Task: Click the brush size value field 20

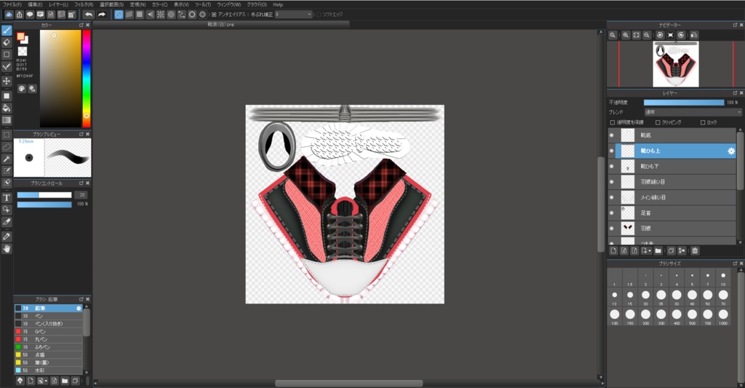Action: click(x=82, y=195)
